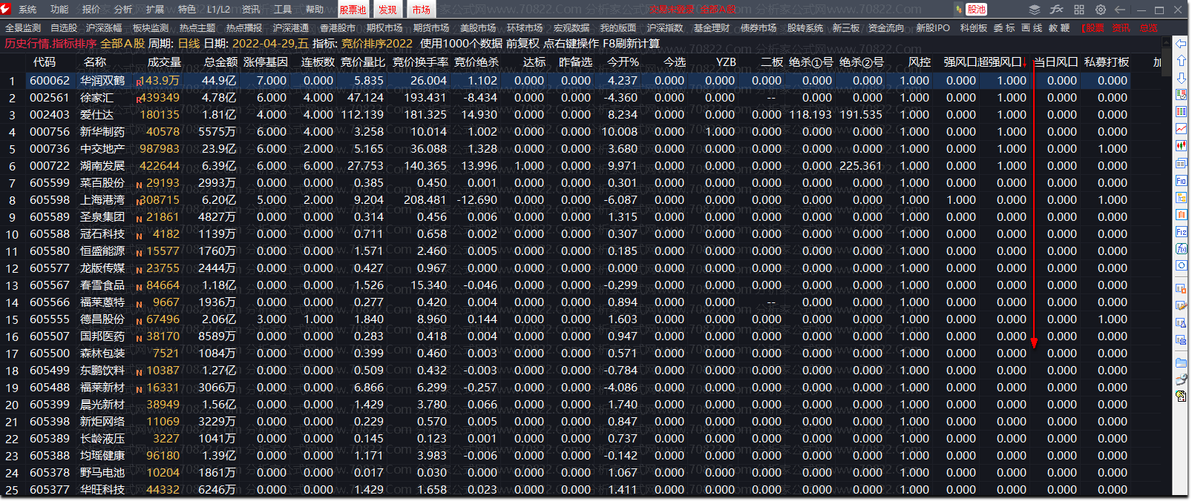1192x501 pixels.
Task: Switch to the 发现 tab
Action: (x=387, y=10)
